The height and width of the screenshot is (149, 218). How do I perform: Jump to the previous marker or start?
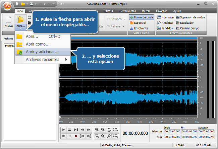(x=82, y=136)
